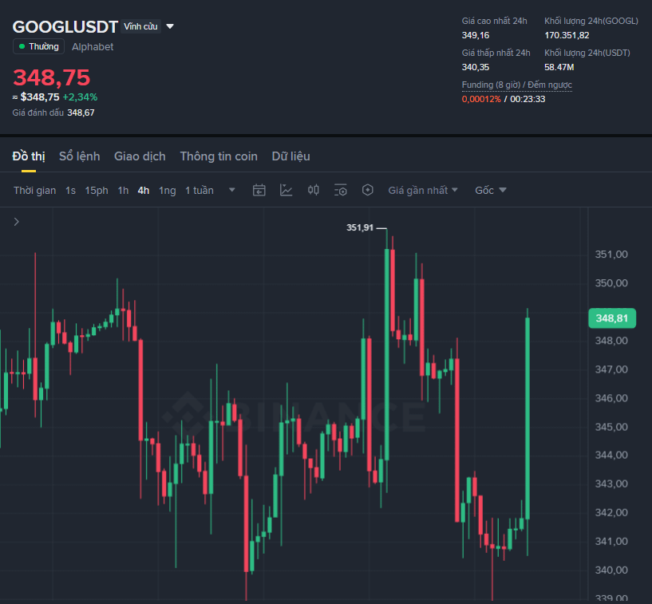Open the GOOGLUSDT symbol selector arrow
Image resolution: width=652 pixels, height=604 pixels.
tap(170, 26)
